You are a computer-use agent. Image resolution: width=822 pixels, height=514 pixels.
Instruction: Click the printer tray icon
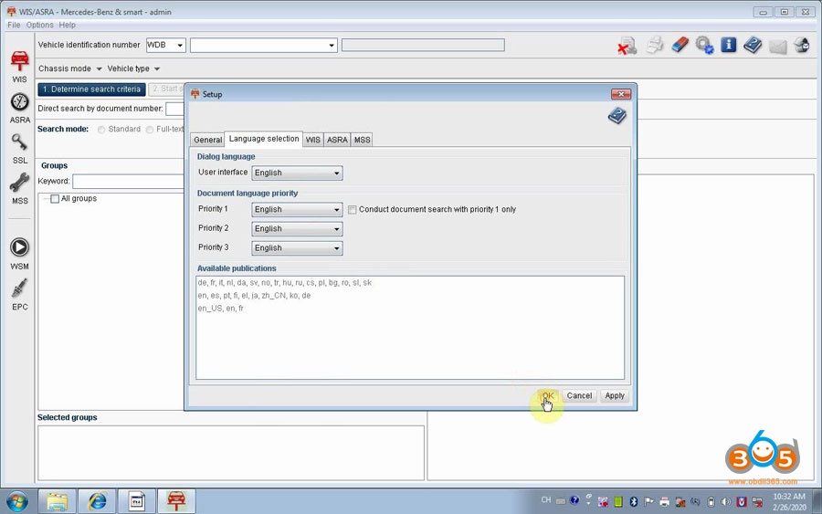[x=664, y=501]
